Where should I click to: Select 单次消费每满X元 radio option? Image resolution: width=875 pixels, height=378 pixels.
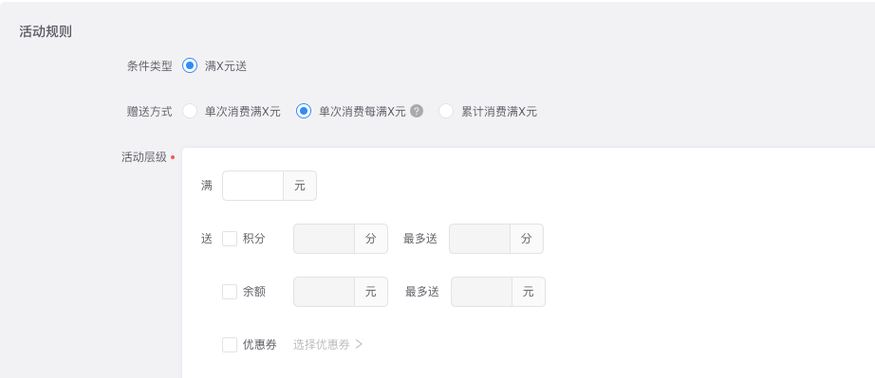tap(303, 112)
